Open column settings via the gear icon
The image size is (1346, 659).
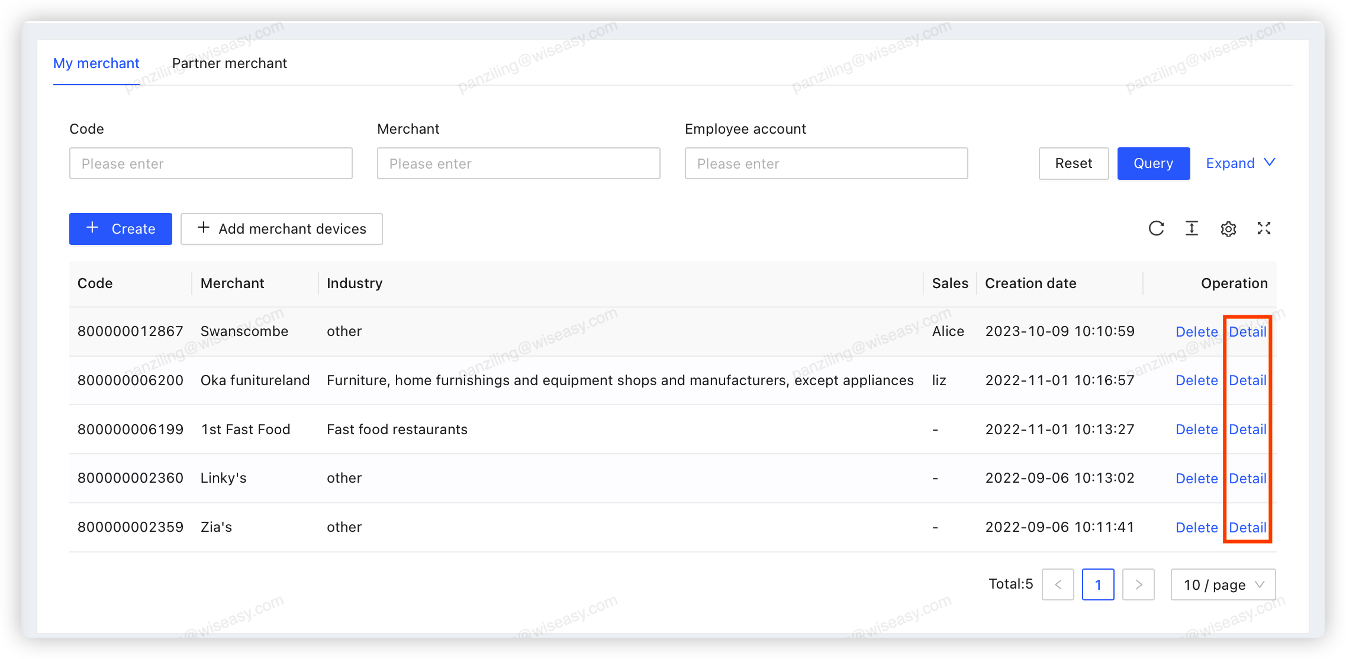[x=1228, y=229]
